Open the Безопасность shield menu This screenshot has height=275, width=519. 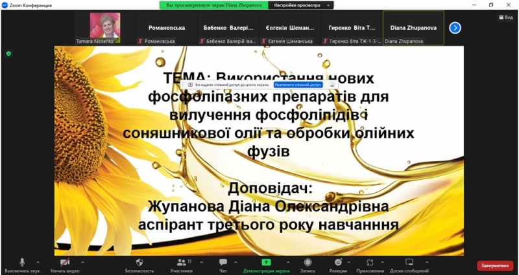point(139,265)
